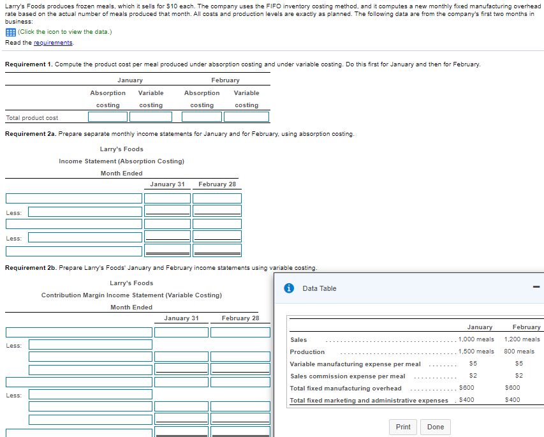Click the Data Table info icon

tap(289, 288)
